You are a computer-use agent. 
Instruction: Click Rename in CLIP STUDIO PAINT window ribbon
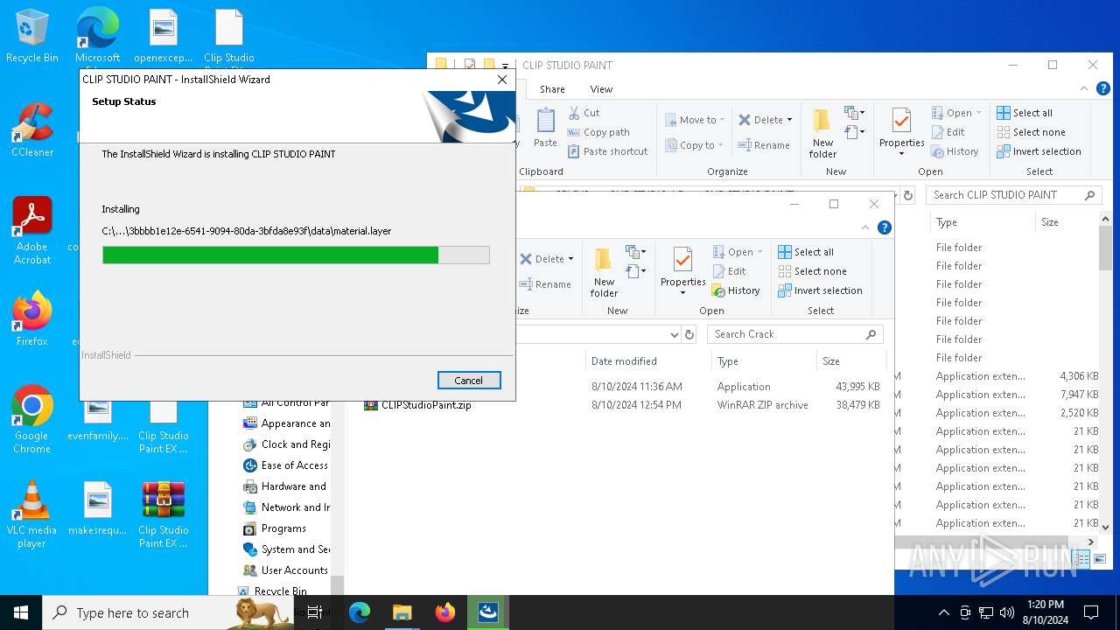coord(764,145)
